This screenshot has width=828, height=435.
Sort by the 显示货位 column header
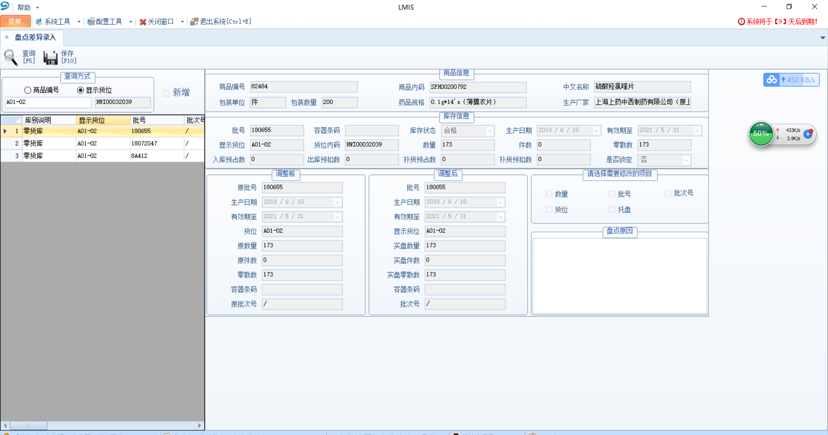(x=103, y=120)
